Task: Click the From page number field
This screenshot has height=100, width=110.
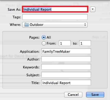Action: tap(65, 43)
